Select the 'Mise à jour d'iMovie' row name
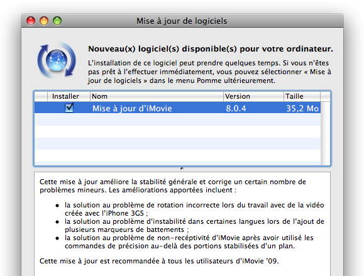 click(x=132, y=108)
